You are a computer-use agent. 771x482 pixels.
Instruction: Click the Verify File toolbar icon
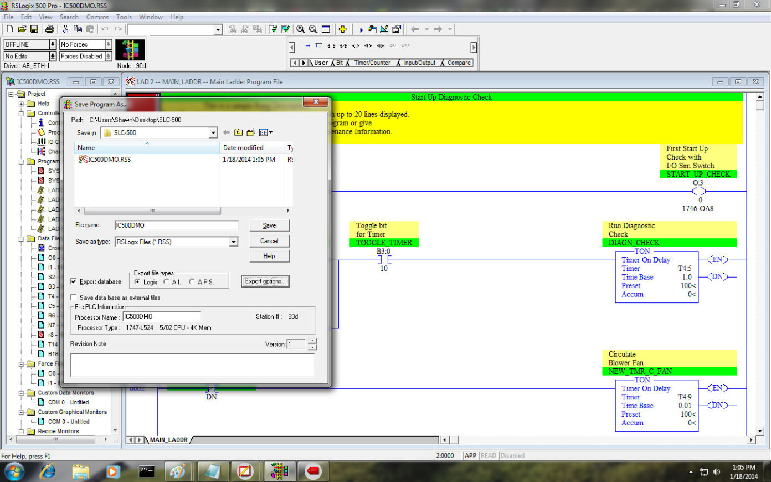click(272, 29)
